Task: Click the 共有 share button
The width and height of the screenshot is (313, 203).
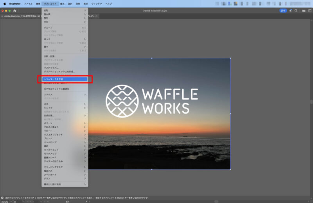Action: coord(283,11)
